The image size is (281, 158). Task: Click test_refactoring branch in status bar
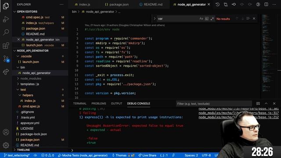coord(17,155)
